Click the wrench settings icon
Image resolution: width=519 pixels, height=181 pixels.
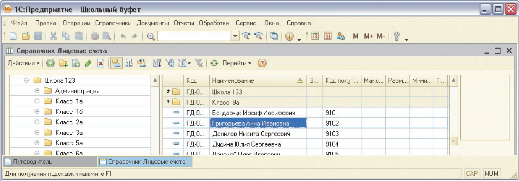coord(397,36)
